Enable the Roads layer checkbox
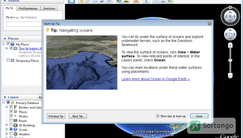The width and height of the screenshot is (243, 138). [x=11, y=120]
